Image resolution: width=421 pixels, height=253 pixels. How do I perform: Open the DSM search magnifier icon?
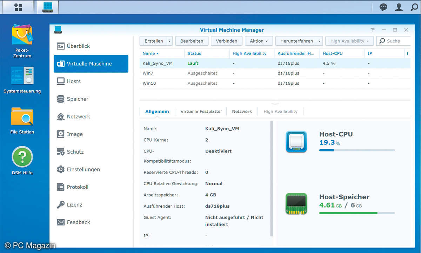(x=414, y=7)
